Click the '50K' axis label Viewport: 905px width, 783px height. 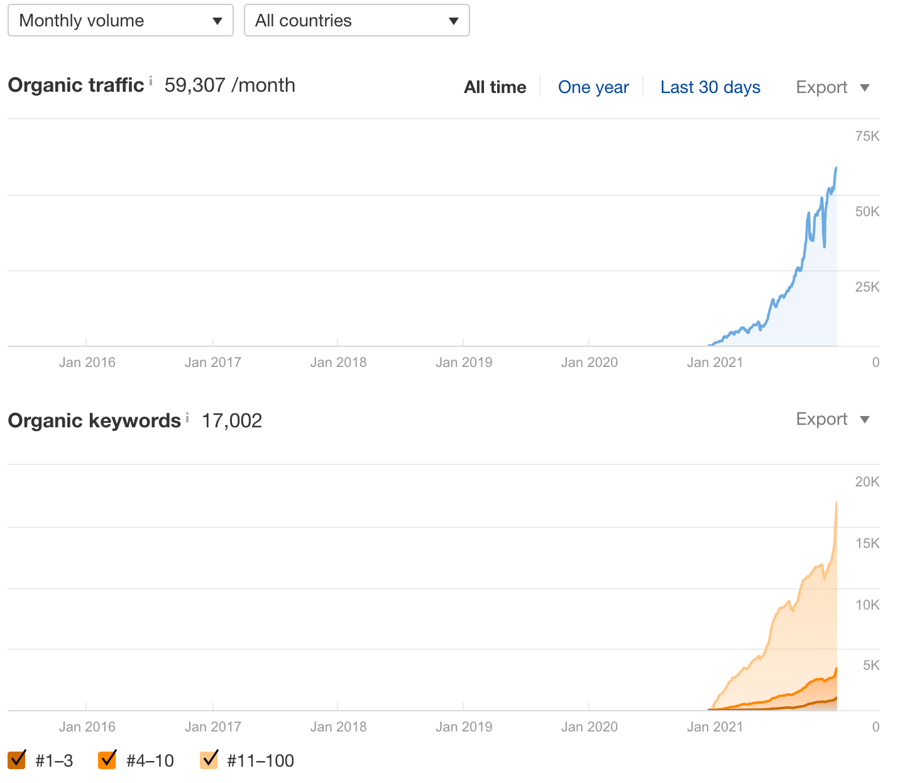(x=867, y=212)
